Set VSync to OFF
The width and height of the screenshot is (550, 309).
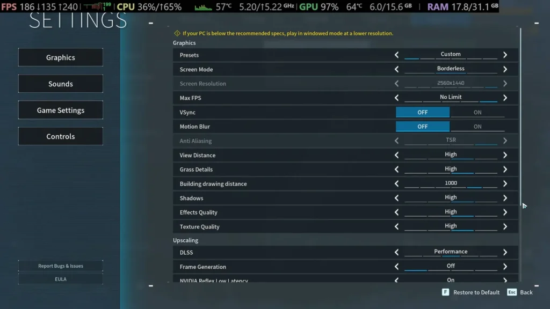pos(423,112)
